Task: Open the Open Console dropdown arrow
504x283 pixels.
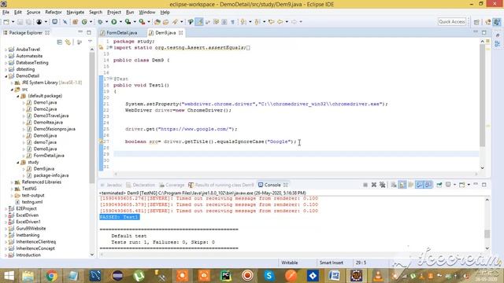Action: point(469,185)
